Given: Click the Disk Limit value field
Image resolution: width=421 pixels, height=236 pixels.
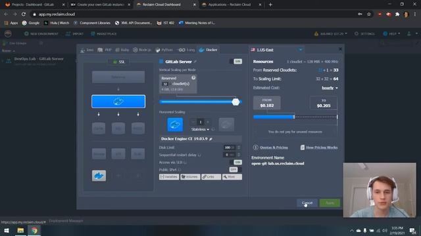Looking at the screenshot, I should 230,147.
